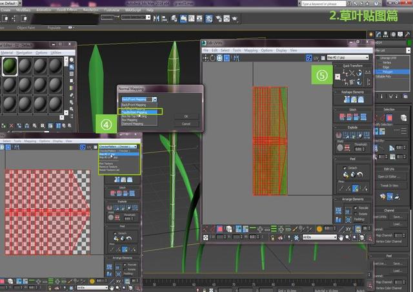Choose Pick Texture in the texture dropdown list

tap(106, 163)
